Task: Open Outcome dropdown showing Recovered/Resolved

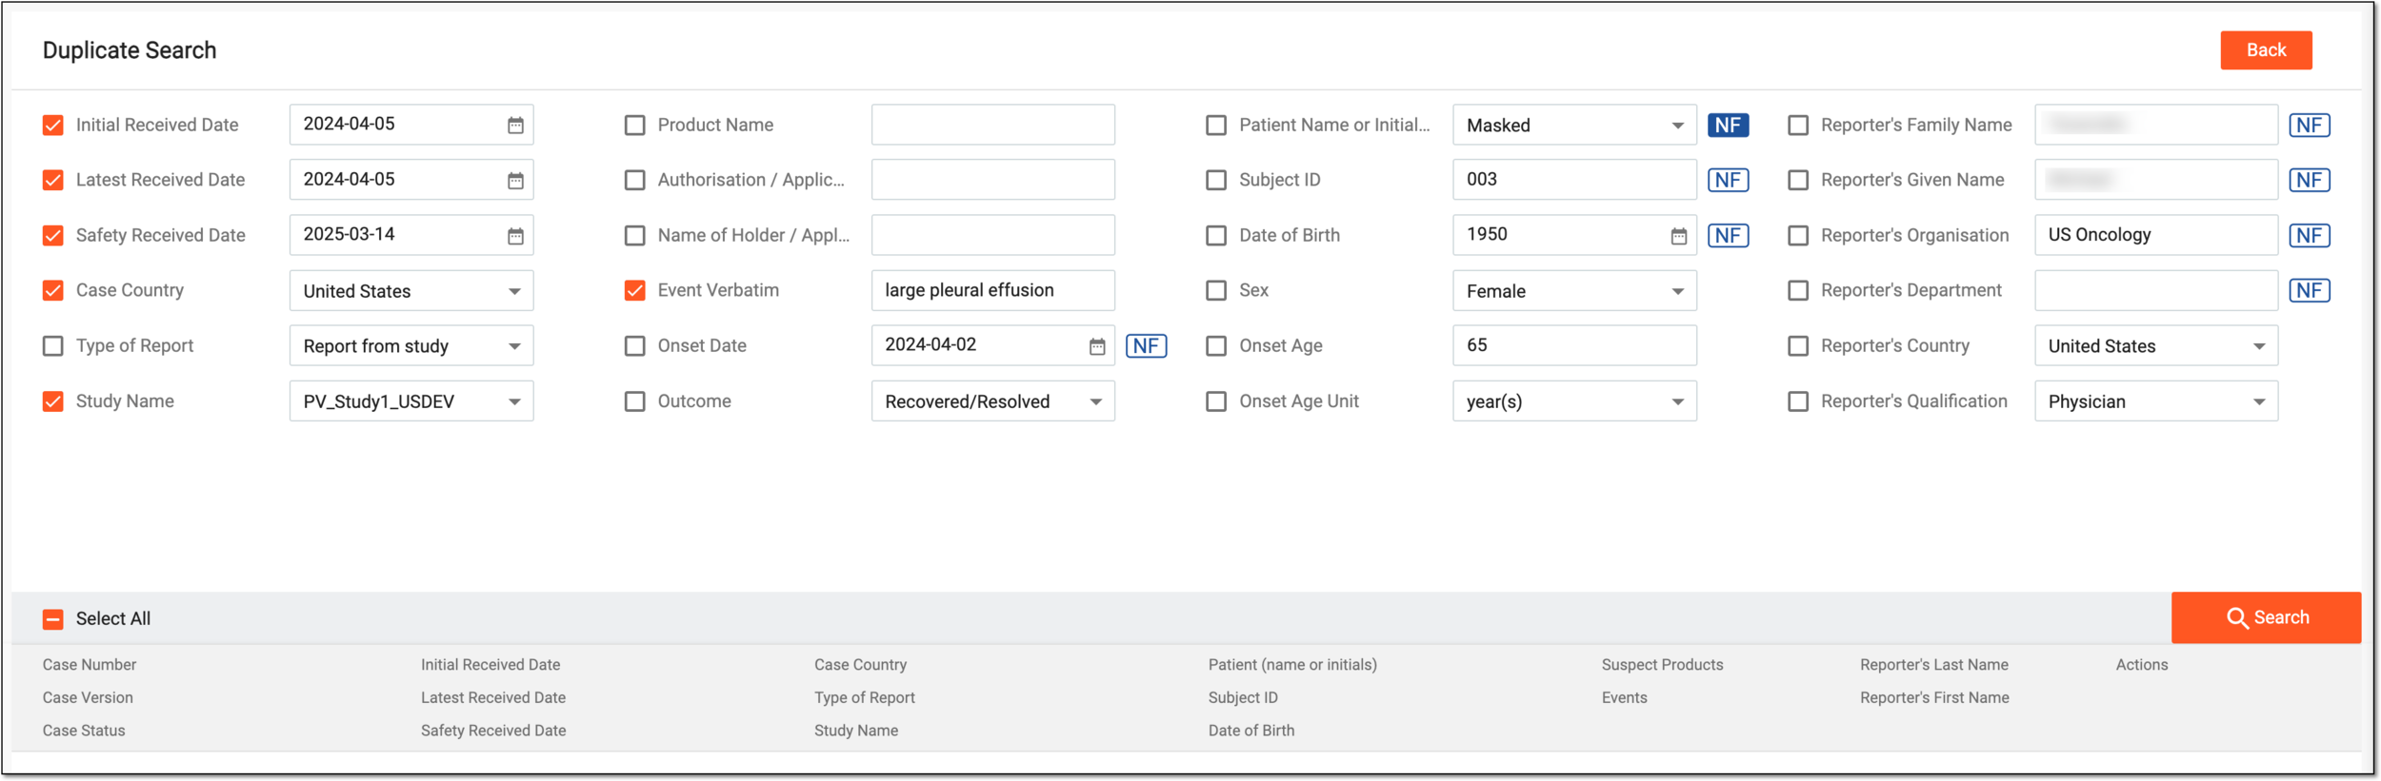Action: point(992,400)
